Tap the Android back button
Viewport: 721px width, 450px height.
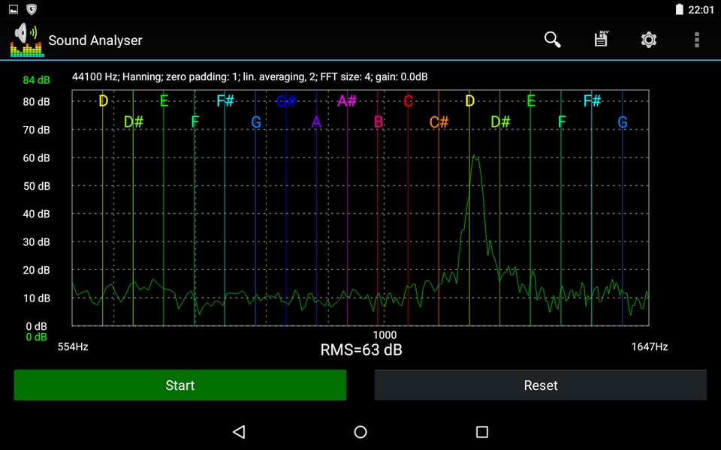click(239, 432)
